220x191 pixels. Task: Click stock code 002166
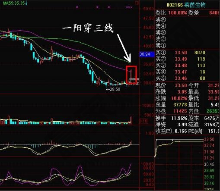pyautogui.click(x=175, y=5)
